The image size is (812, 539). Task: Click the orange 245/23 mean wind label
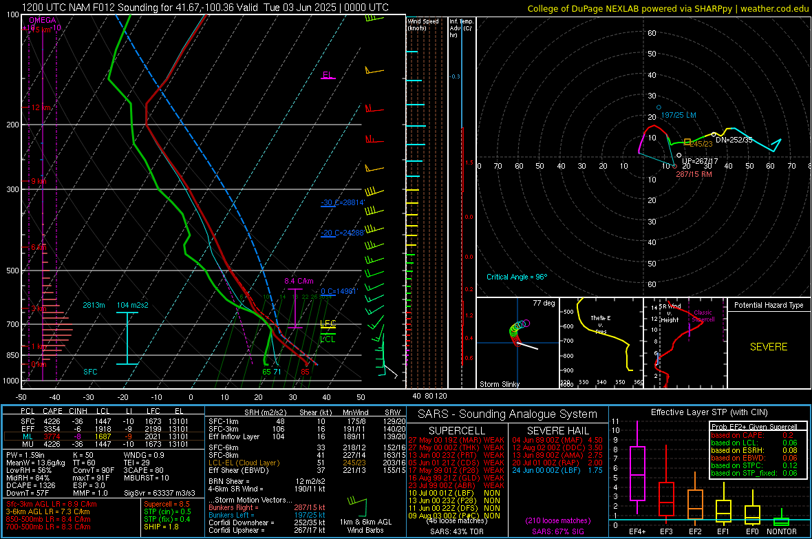click(701, 144)
